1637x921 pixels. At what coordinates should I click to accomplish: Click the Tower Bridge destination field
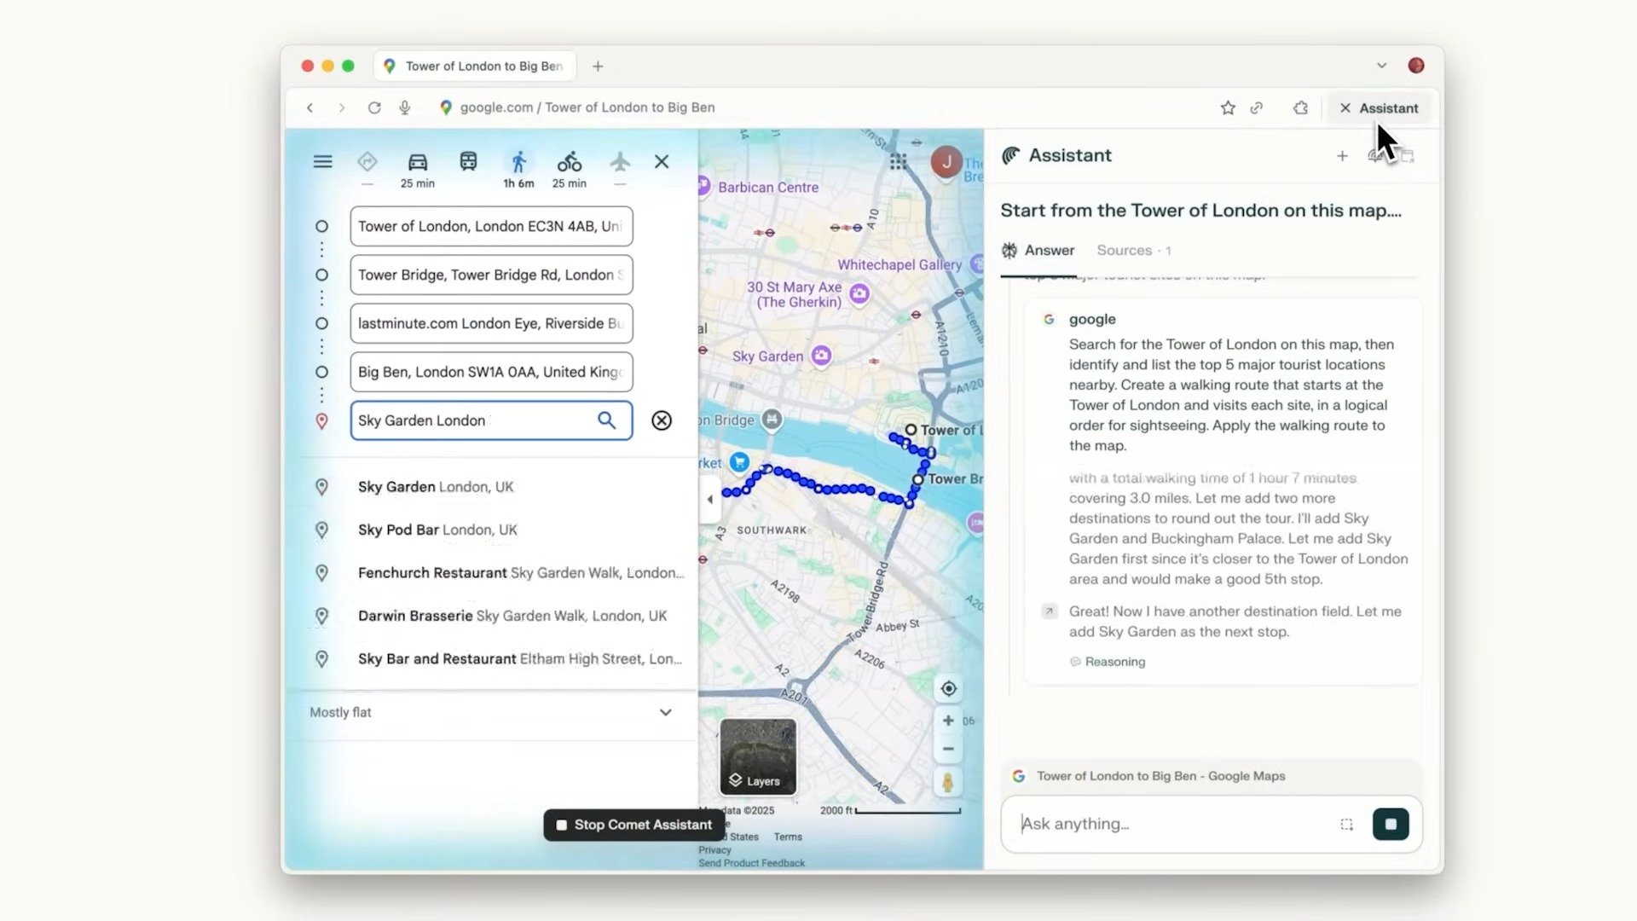click(491, 275)
